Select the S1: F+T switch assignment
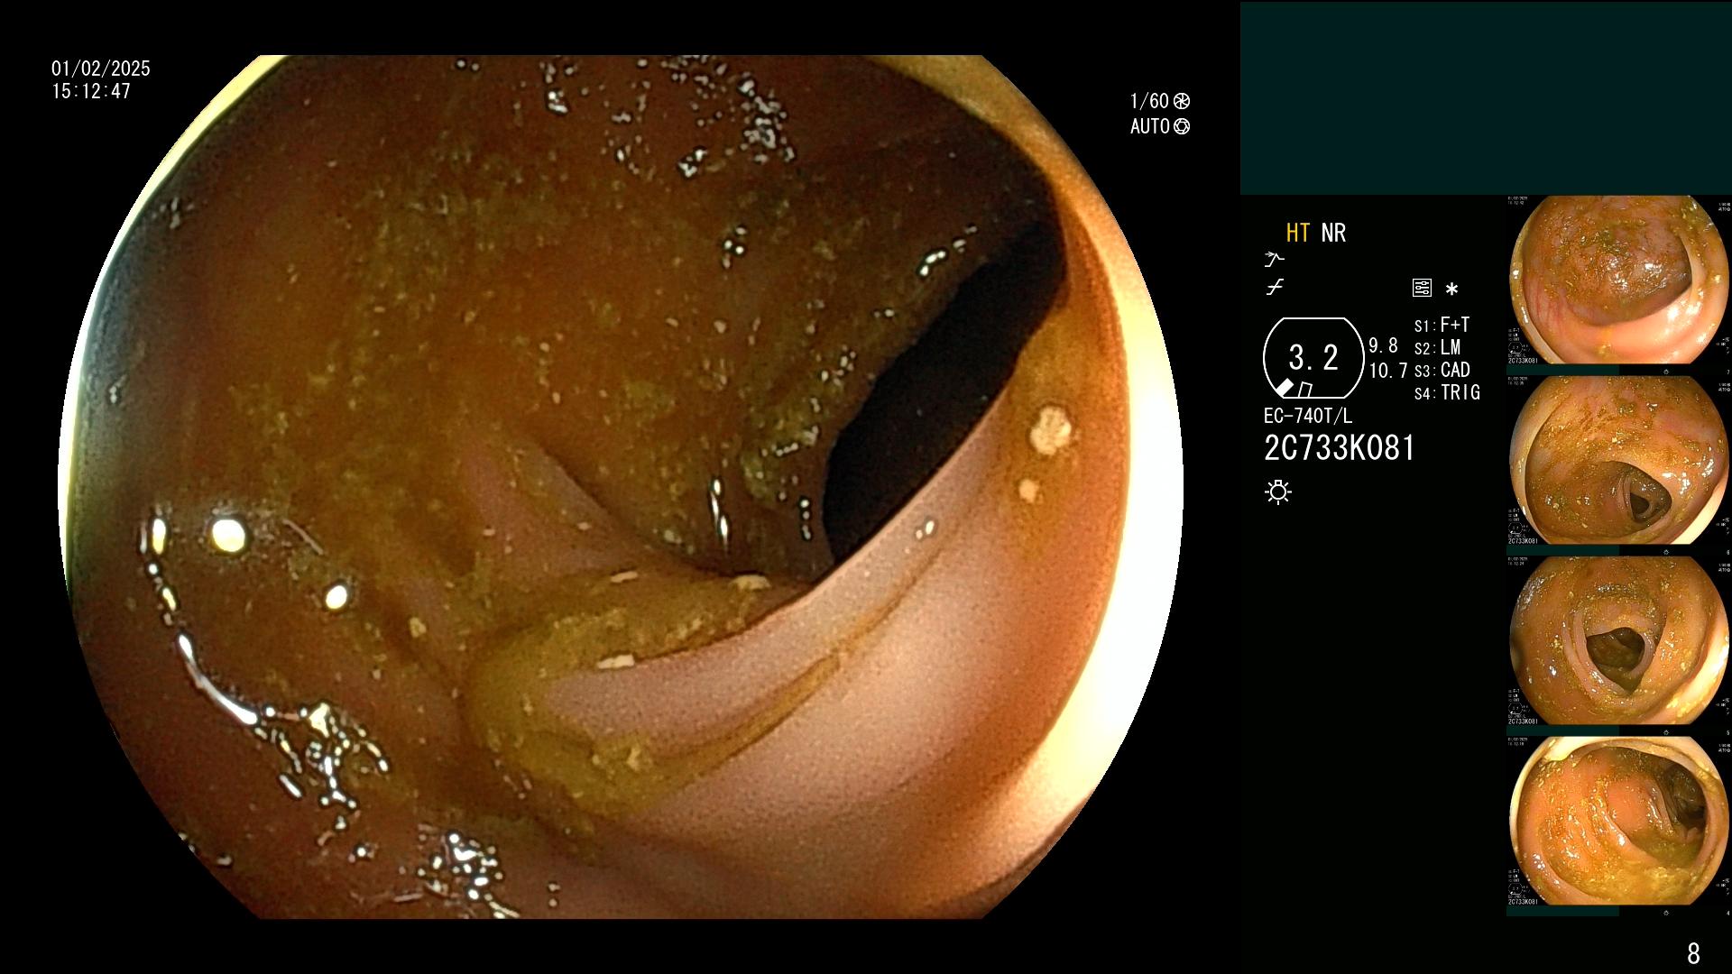Image resolution: width=1732 pixels, height=974 pixels. pos(1442,325)
